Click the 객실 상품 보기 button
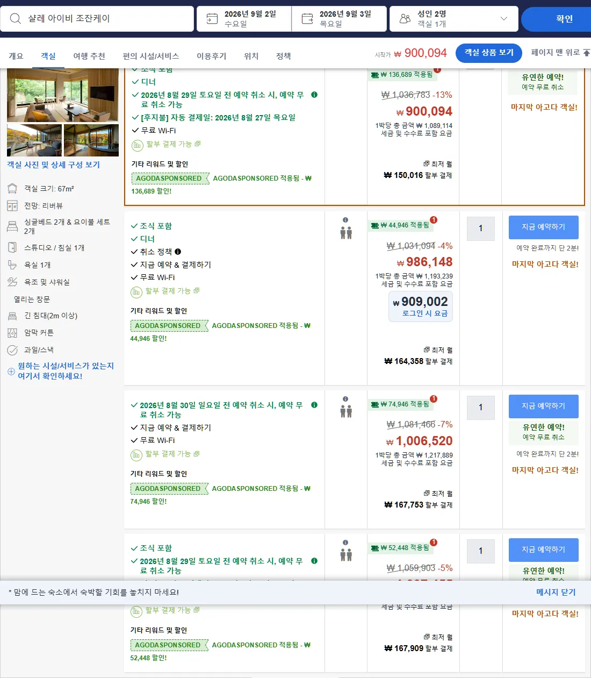Viewport: 591px width, 678px height. coord(489,53)
